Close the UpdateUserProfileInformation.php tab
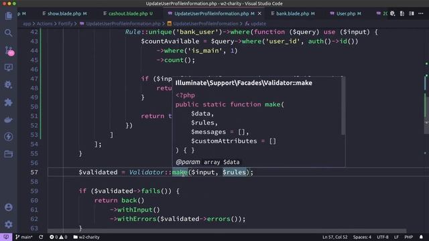429x241 pixels. (259, 13)
